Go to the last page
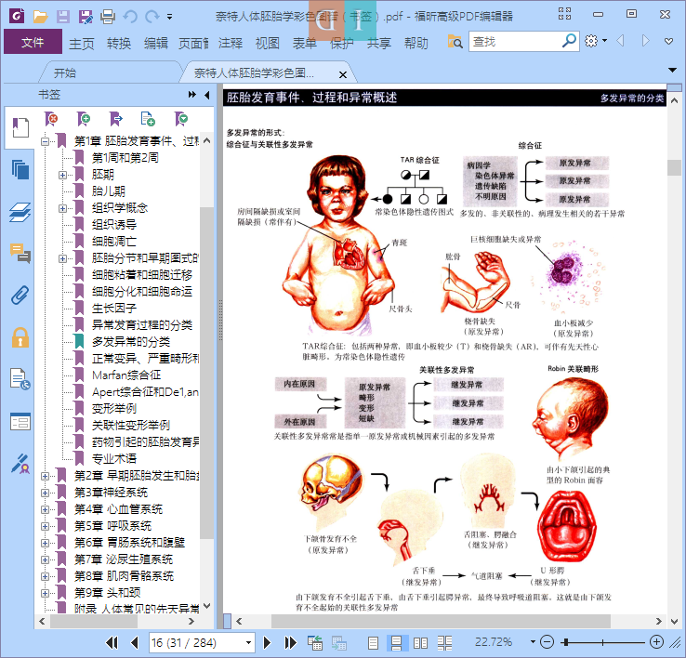Viewport: 686px width, 658px height. (290, 642)
